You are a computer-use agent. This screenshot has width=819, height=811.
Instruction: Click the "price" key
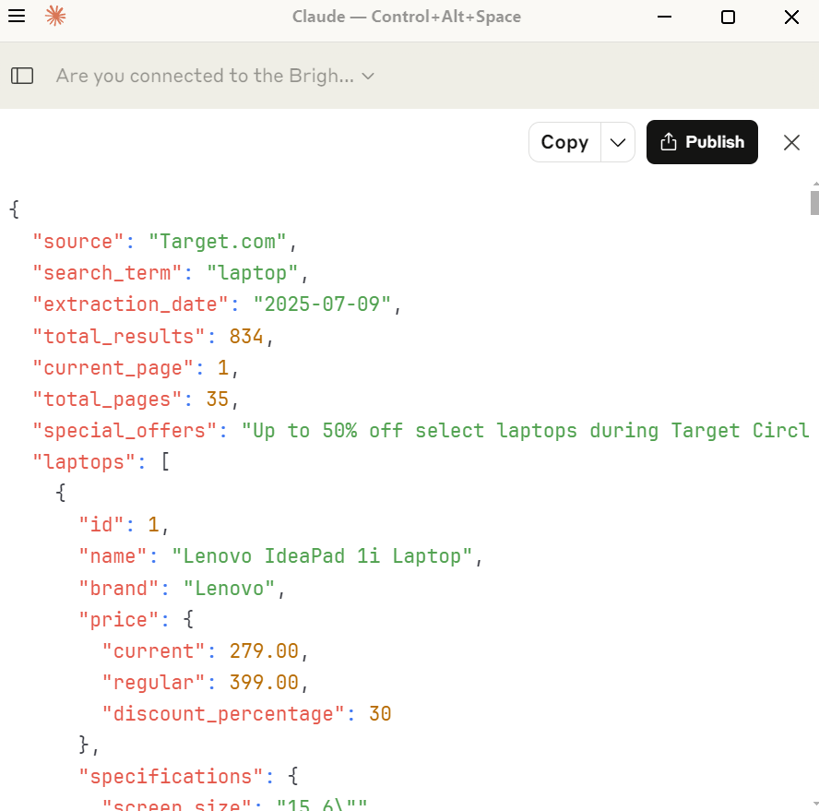pos(119,620)
